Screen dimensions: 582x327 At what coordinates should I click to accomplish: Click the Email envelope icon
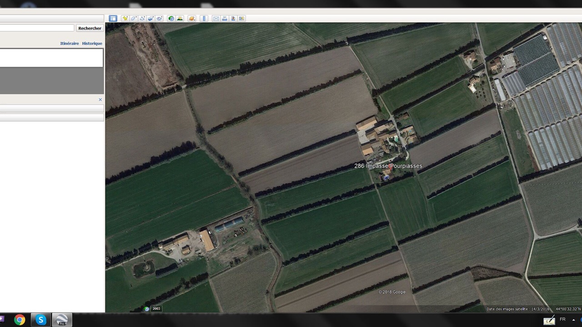click(216, 19)
